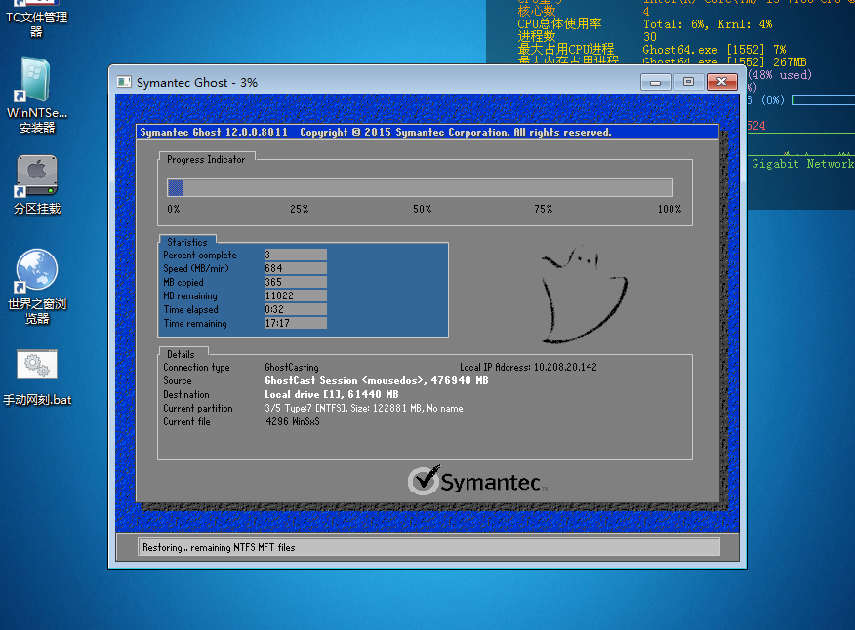This screenshot has height=630, width=855.
Task: Click the Symantec Ghost title bar icon
Action: [124, 82]
